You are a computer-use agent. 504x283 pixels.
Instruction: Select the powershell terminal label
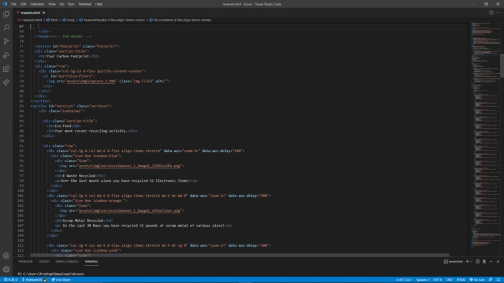(x=453, y=262)
